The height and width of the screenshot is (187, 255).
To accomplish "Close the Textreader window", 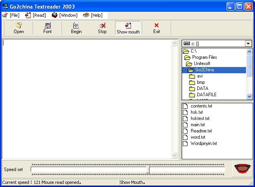I will coord(248,7).
